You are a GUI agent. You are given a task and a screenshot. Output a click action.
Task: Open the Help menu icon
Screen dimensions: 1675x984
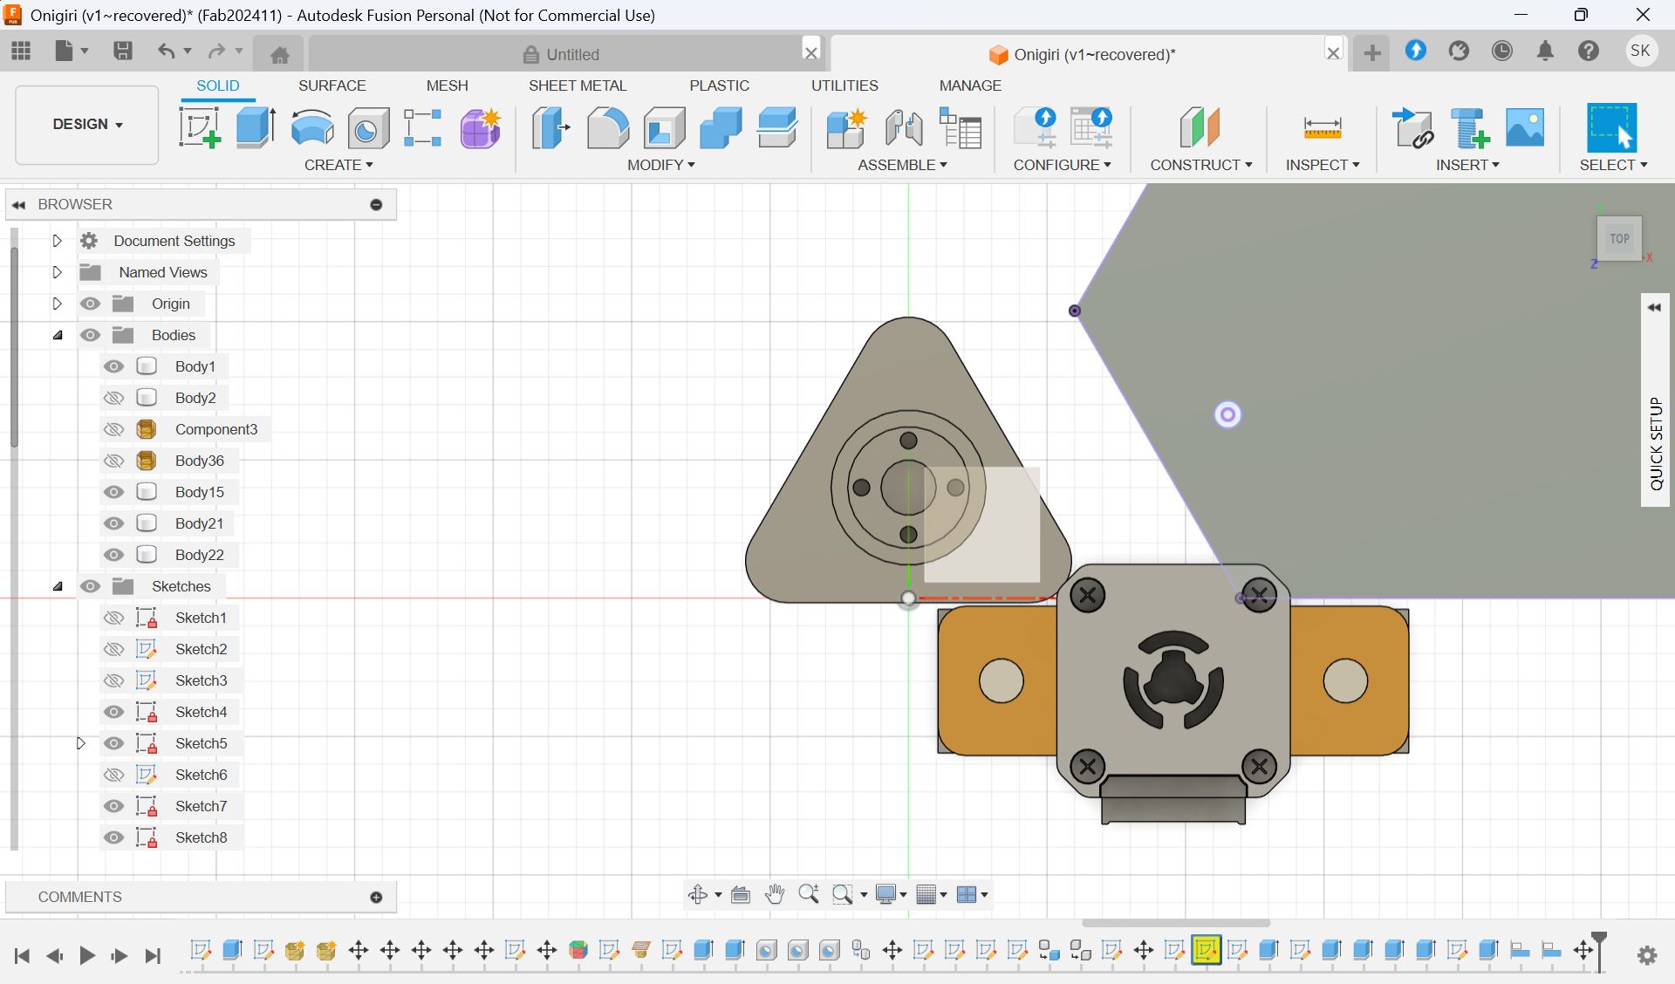(1589, 51)
